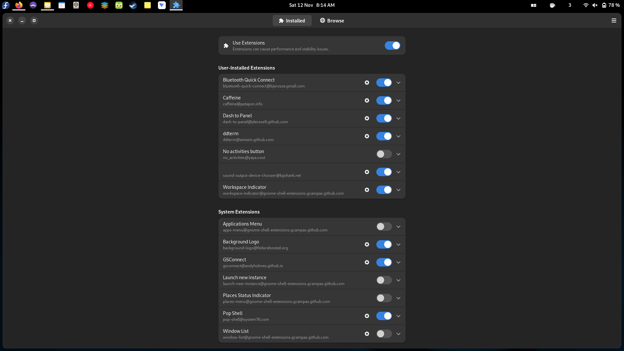The width and height of the screenshot is (624, 351).
Task: Open Pop Shell settings gear
Action: [367, 316]
